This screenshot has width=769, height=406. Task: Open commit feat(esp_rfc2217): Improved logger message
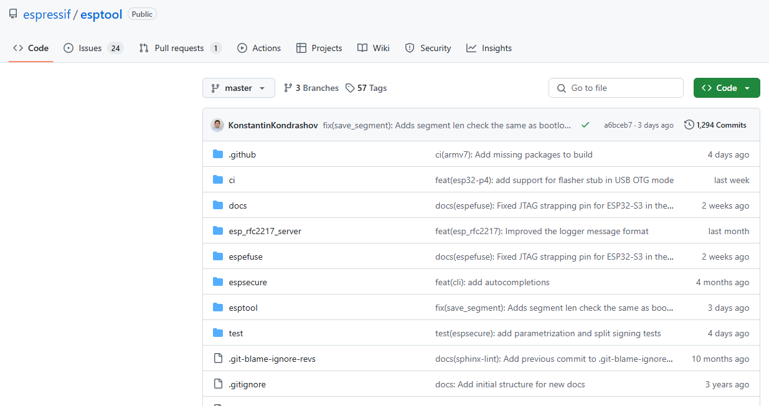(542, 231)
